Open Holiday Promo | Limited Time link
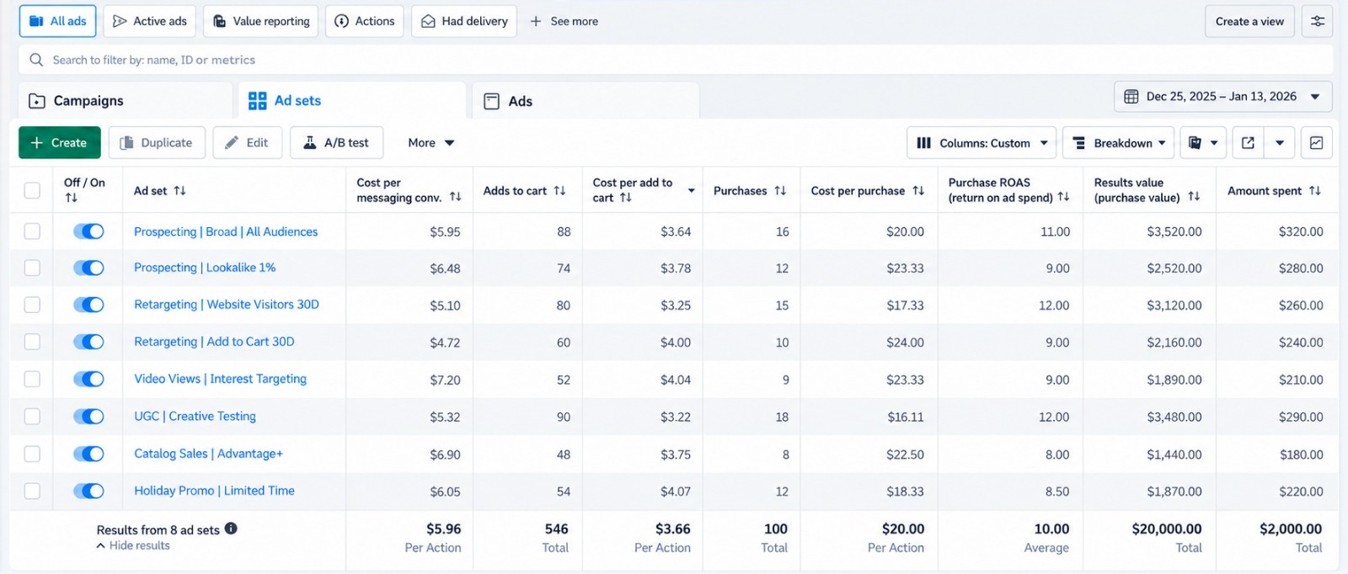 pyautogui.click(x=214, y=491)
